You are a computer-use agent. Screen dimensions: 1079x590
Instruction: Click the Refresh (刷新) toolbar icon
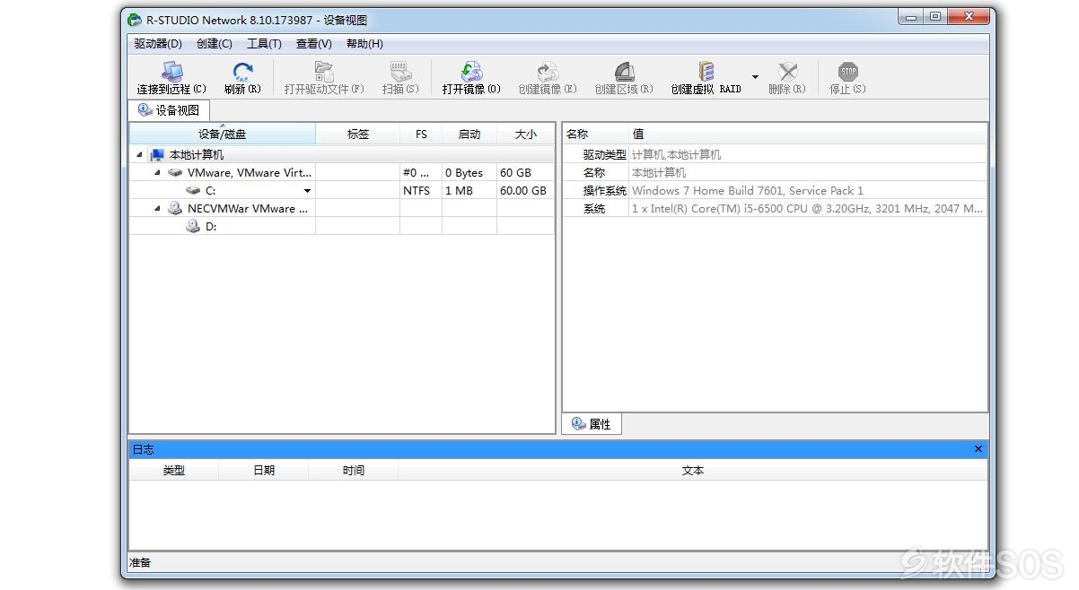[x=242, y=72]
